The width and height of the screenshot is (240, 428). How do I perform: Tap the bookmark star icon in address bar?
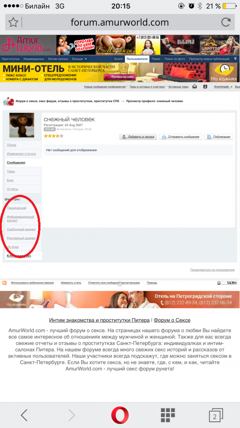click(13, 22)
